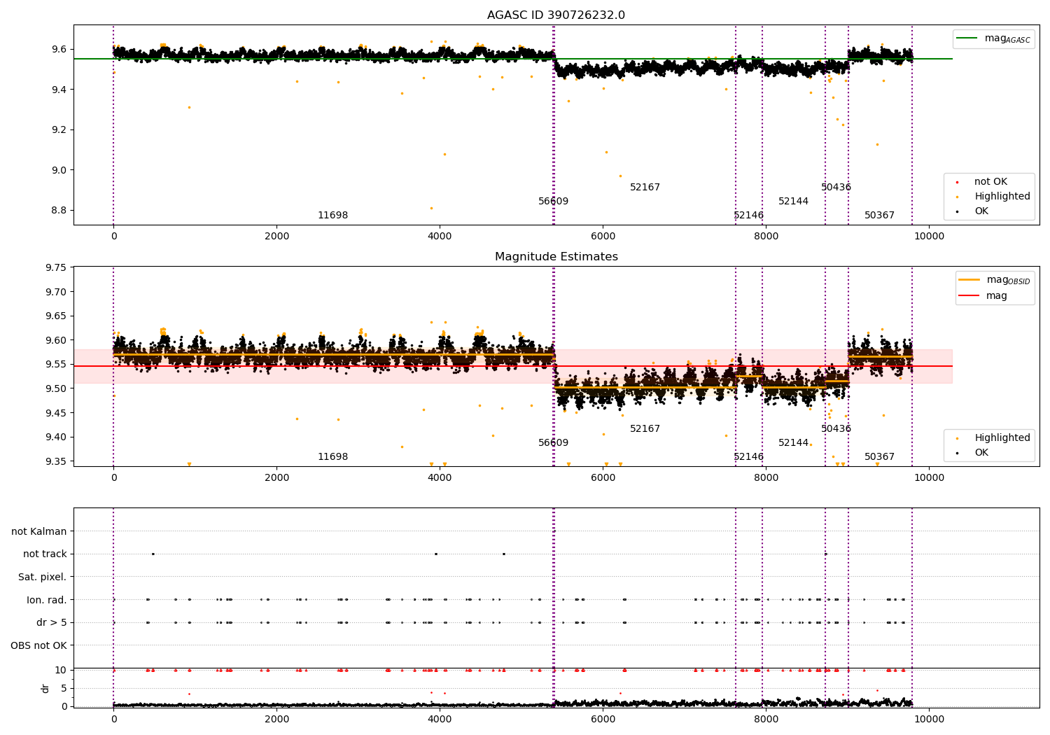The width and height of the screenshot is (1050, 735).
Task: Click the 'Magnitude Estimates' subplot title
Action: [x=556, y=257]
